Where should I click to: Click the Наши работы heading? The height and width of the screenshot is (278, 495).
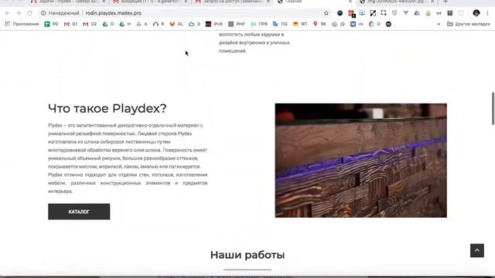pos(247,255)
